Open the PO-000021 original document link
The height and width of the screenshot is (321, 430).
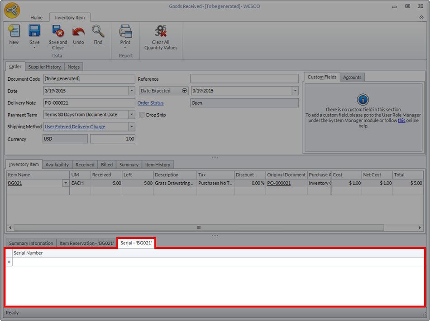click(x=278, y=183)
